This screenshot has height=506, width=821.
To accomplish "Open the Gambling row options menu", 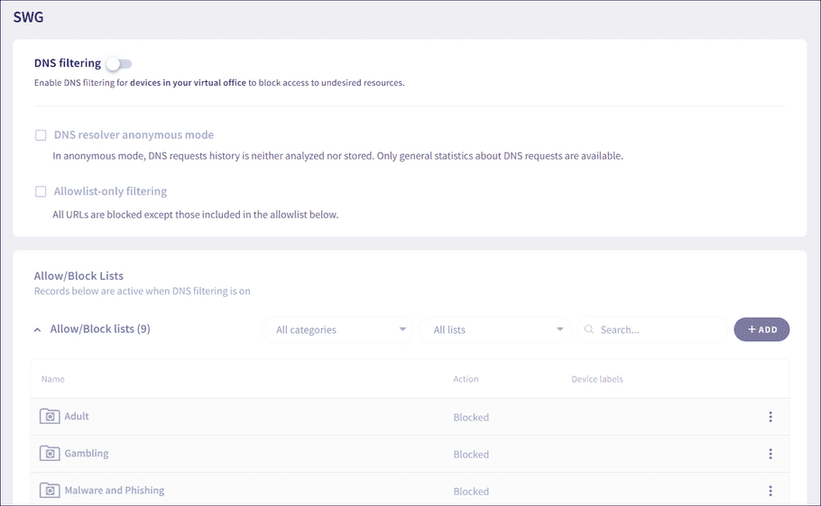I will [x=770, y=454].
